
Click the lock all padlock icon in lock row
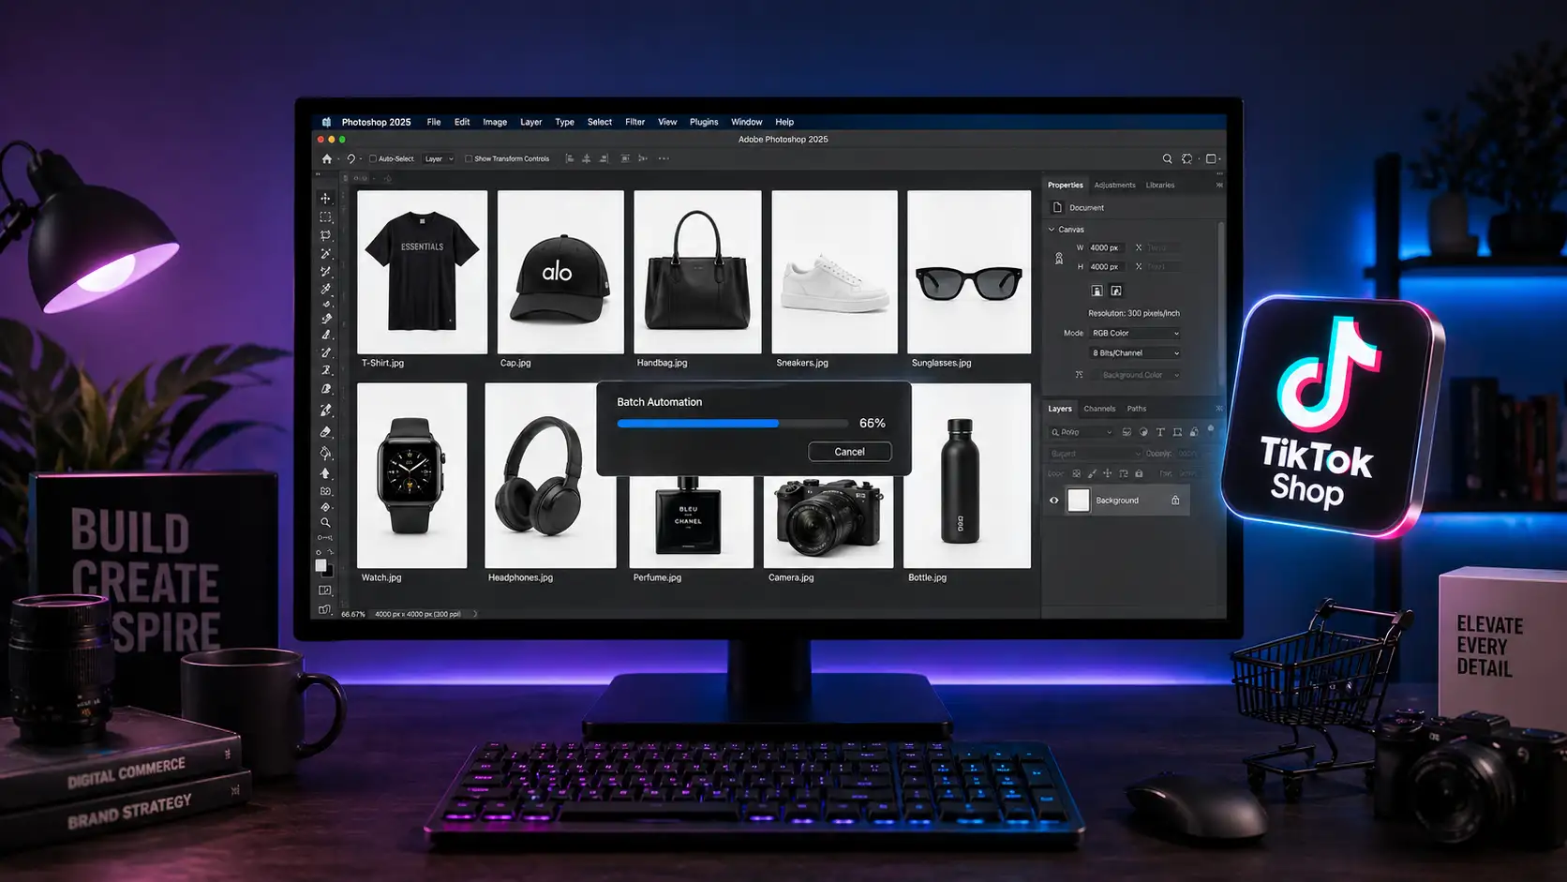tap(1139, 473)
